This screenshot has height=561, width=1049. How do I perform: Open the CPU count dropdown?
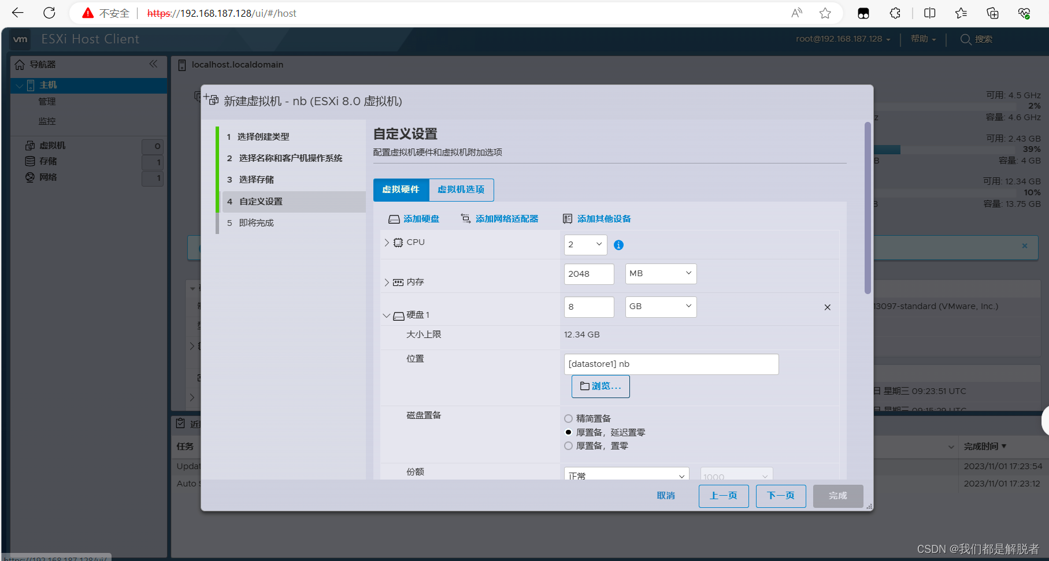[585, 244]
